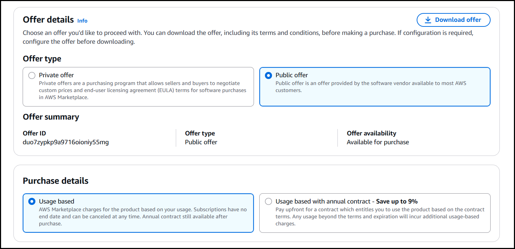Click the Usage based description paragraph
The image size is (515, 249).
[143, 217]
